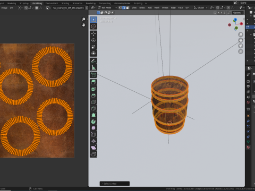Viewport: 255px width, 191px height.
Task: Switch perspective/orthographic view gizmo button
Action: coord(241,51)
